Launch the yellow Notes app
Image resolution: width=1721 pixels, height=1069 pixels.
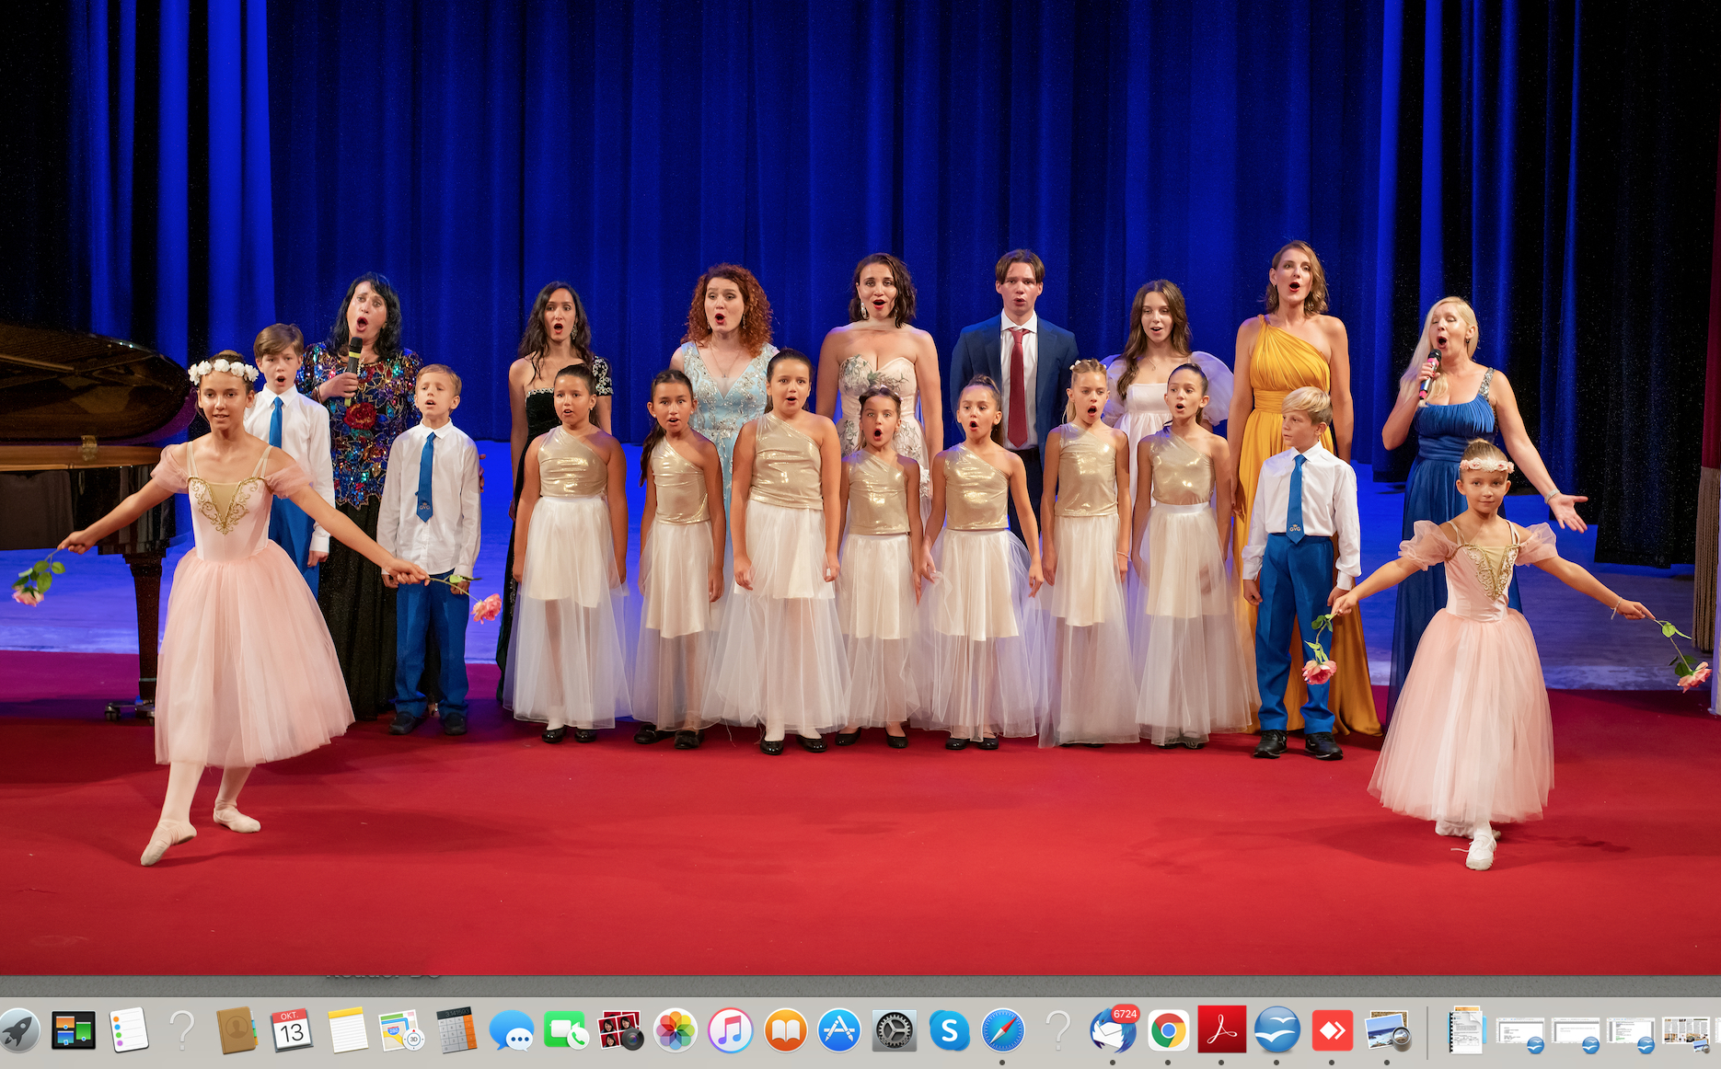pos(347,1030)
